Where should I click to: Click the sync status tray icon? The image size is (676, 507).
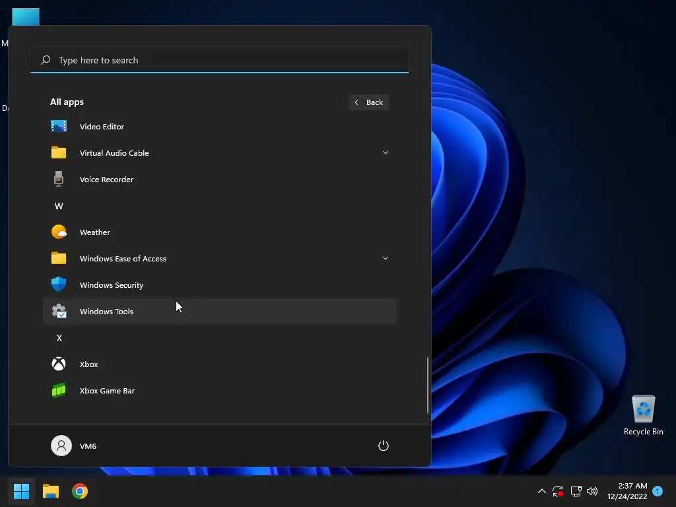tap(558, 491)
